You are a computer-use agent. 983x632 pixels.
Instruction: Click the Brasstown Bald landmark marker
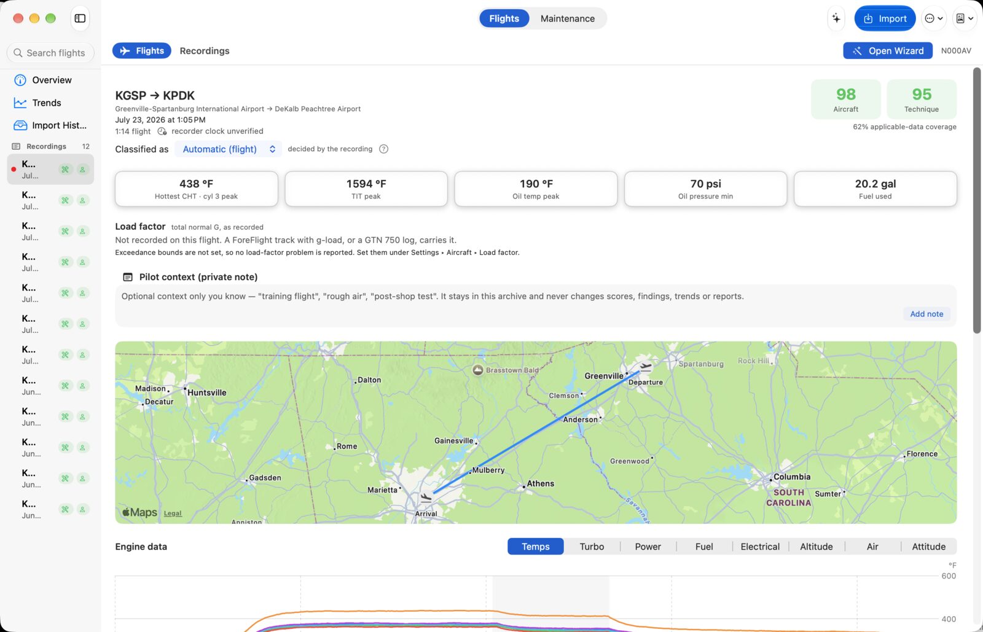click(x=478, y=370)
